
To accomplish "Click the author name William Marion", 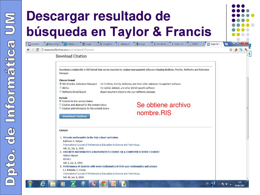I will 71,156.
